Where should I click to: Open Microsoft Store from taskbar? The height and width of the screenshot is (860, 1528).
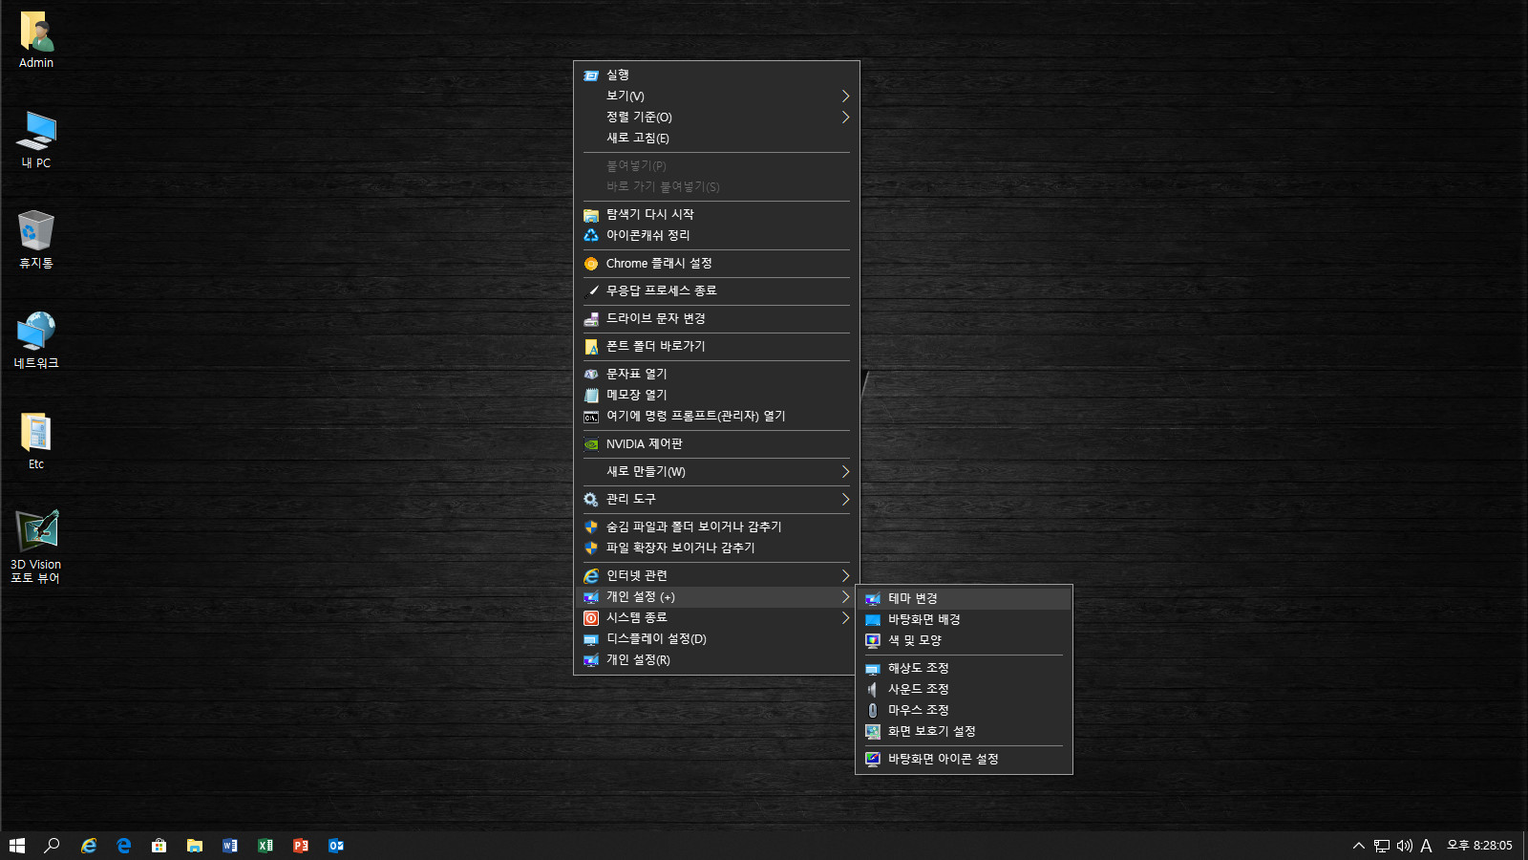click(x=159, y=846)
